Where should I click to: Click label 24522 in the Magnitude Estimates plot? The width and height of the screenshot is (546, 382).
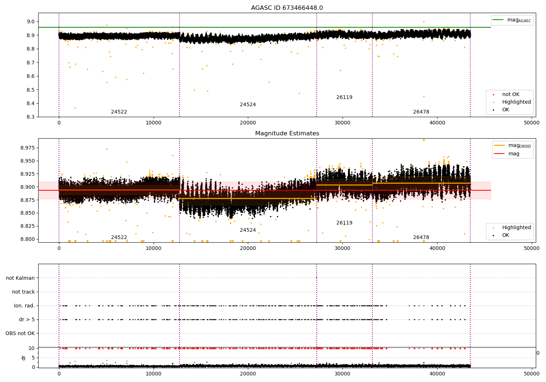119,237
